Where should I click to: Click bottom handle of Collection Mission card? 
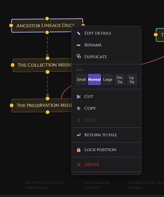(x=48, y=72)
